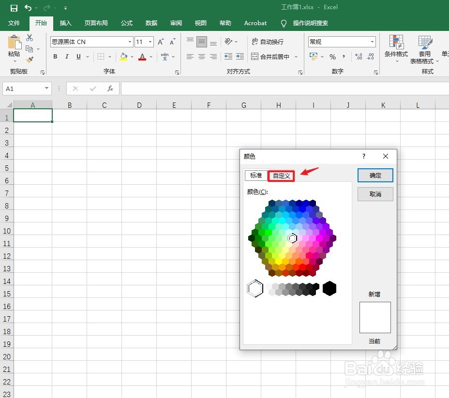Select the 标准 tab in color dialog
This screenshot has width=449, height=398.
256,175
